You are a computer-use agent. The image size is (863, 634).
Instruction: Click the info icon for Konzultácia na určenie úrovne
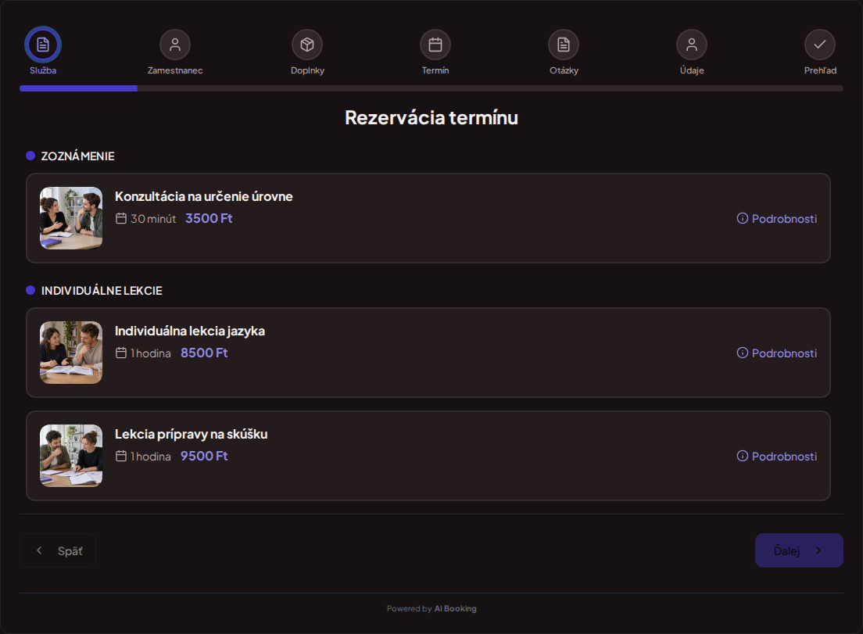click(743, 218)
